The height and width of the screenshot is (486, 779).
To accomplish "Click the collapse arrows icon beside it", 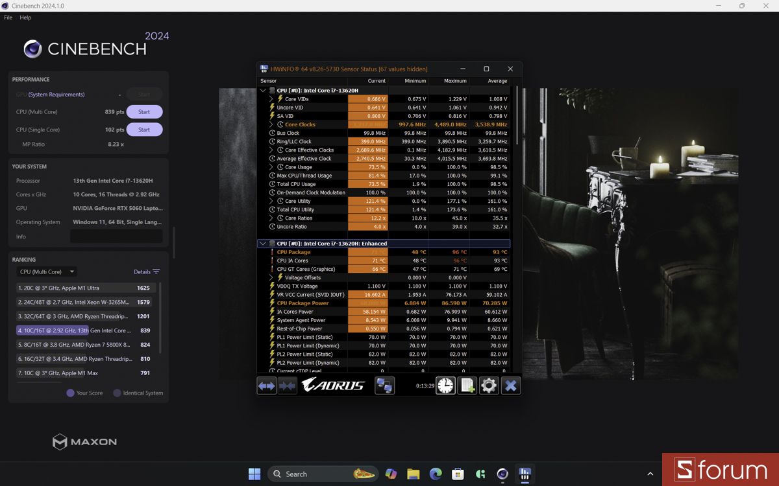I will 288,385.
